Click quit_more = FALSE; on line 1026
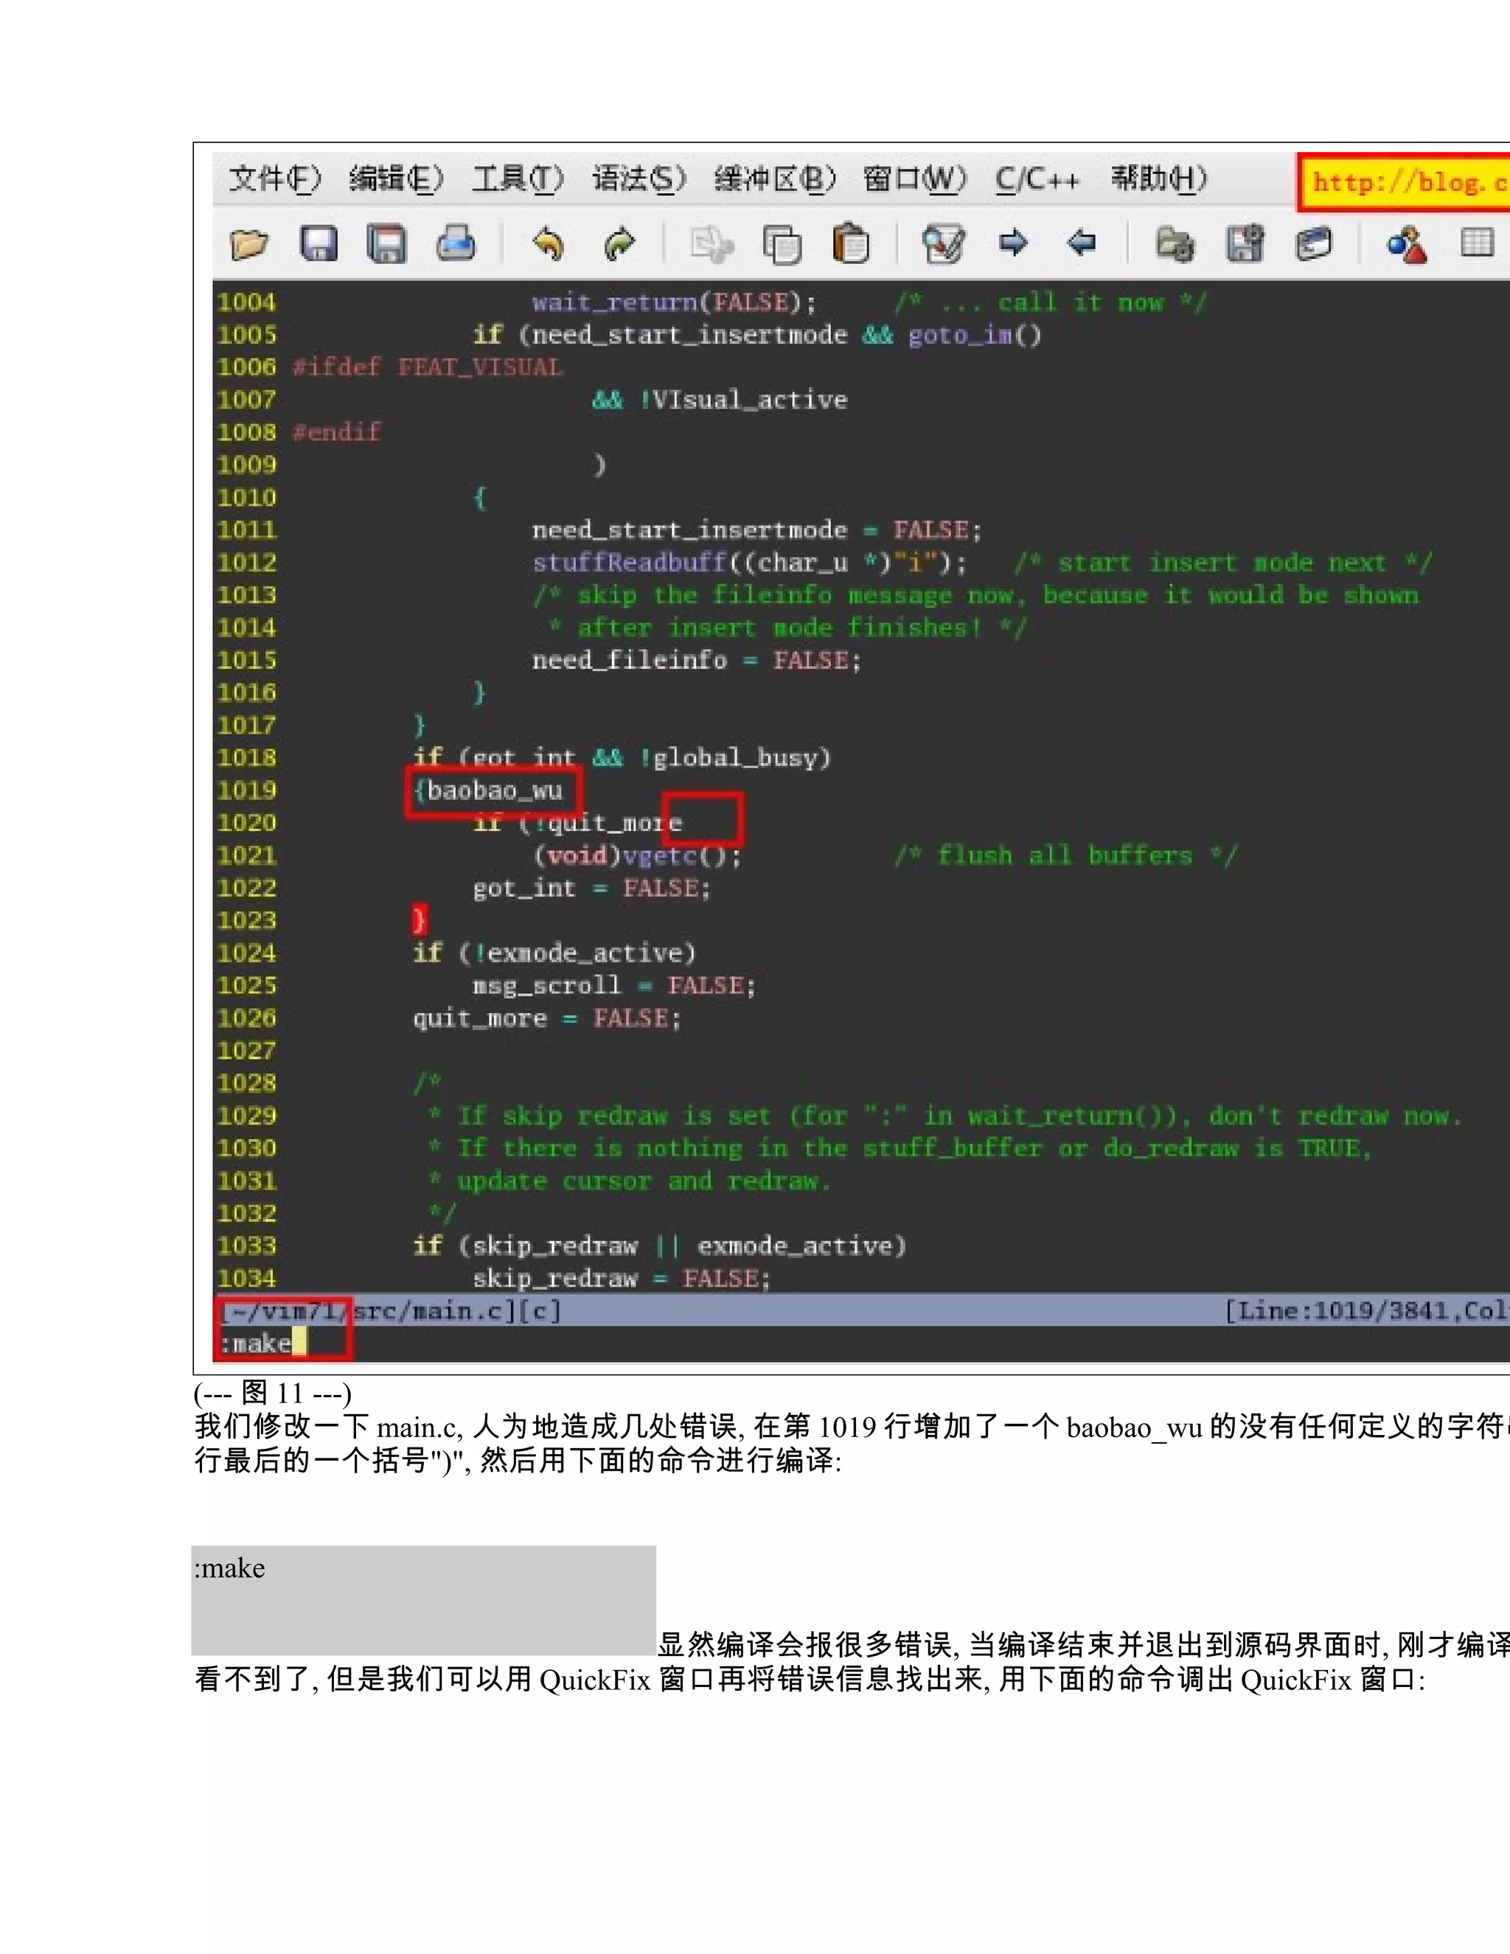Image resolution: width=1510 pixels, height=1954 pixels. [546, 1018]
